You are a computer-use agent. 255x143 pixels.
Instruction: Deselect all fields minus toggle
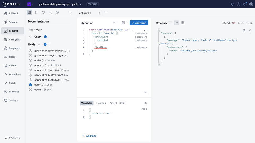[45, 44]
